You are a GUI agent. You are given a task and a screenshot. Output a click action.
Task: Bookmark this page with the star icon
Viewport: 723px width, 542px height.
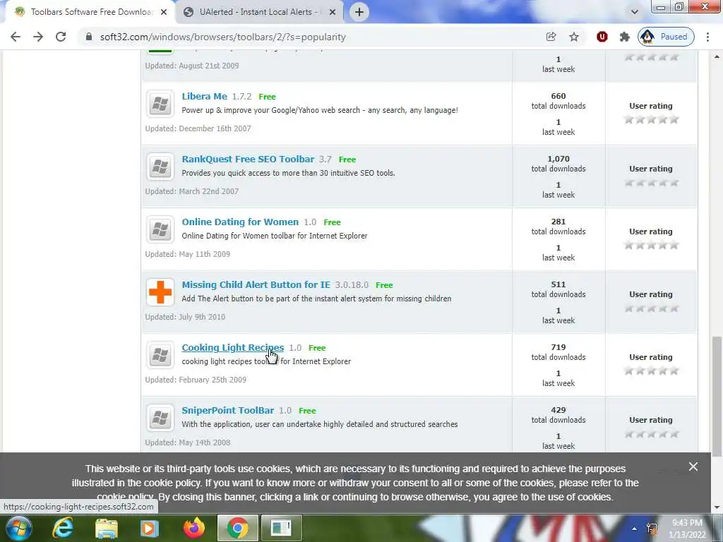[x=573, y=37]
